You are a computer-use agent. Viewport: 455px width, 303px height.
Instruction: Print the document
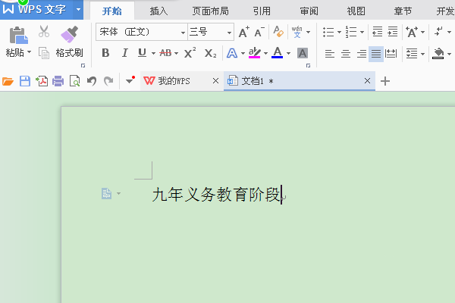[x=58, y=81]
